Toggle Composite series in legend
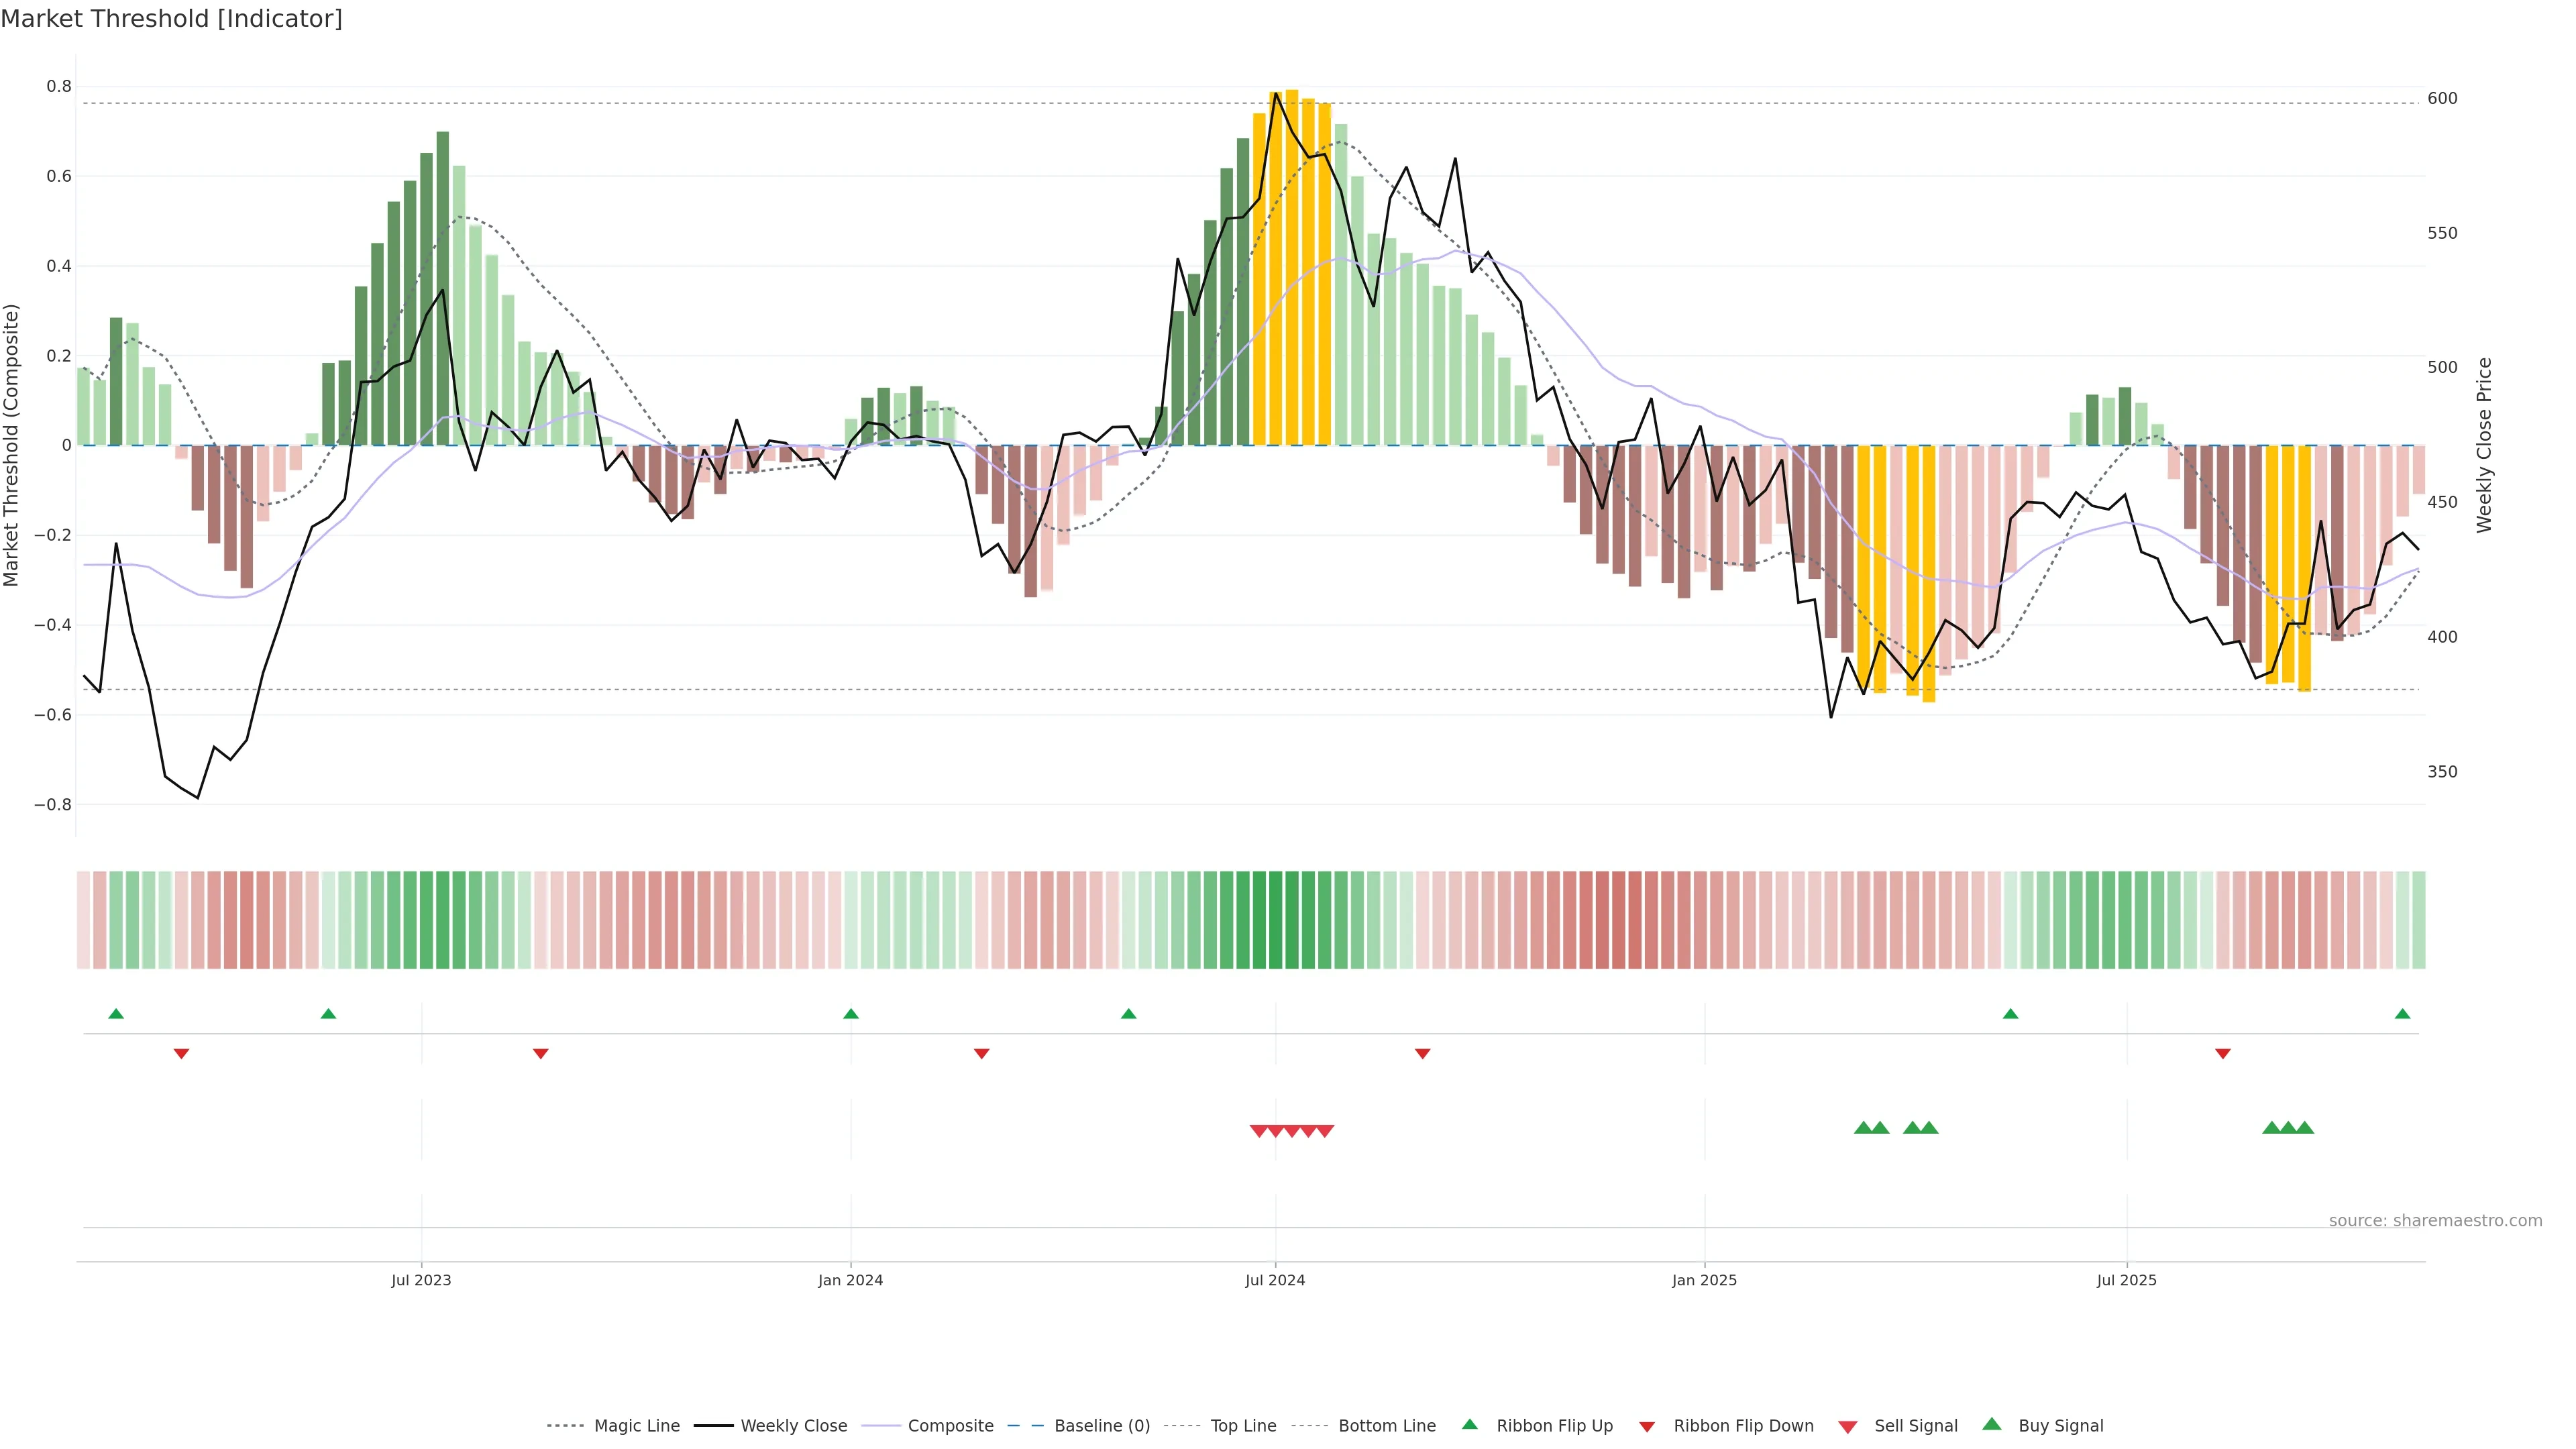This screenshot has height=1449, width=2576. click(950, 1426)
